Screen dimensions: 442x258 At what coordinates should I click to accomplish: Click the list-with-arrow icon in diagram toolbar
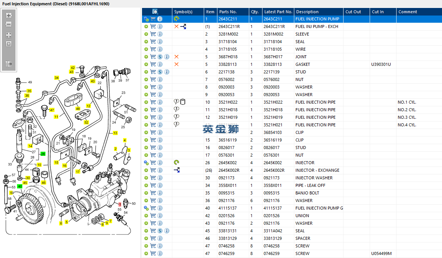9,64
